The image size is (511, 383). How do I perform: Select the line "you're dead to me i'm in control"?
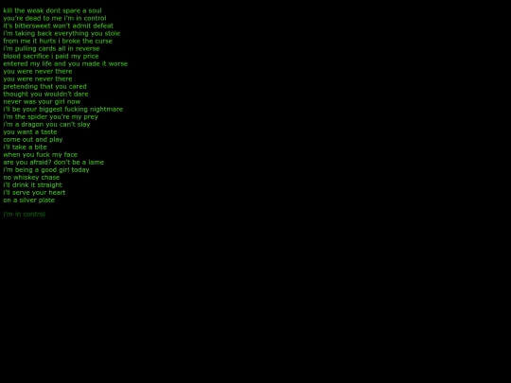(55, 18)
